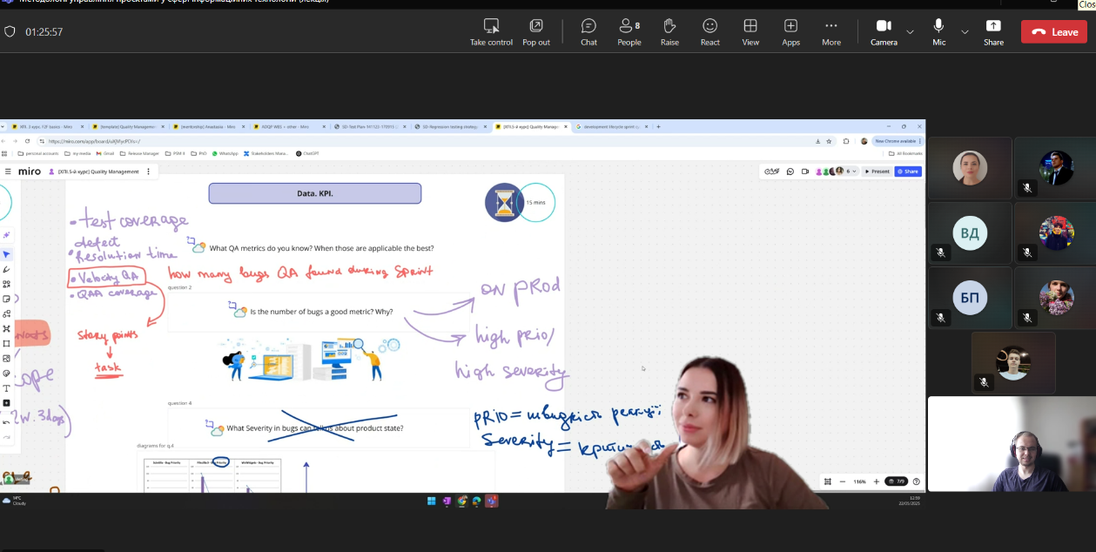Select the БП participant tile

[x=970, y=298]
